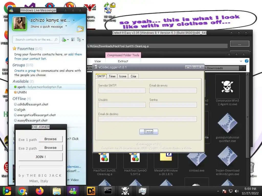Click the search magnifier icon in Messenger

[x=56, y=40]
